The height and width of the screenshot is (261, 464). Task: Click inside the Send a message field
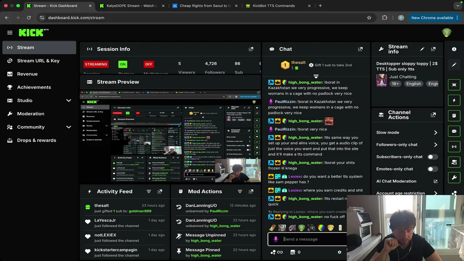(x=308, y=239)
